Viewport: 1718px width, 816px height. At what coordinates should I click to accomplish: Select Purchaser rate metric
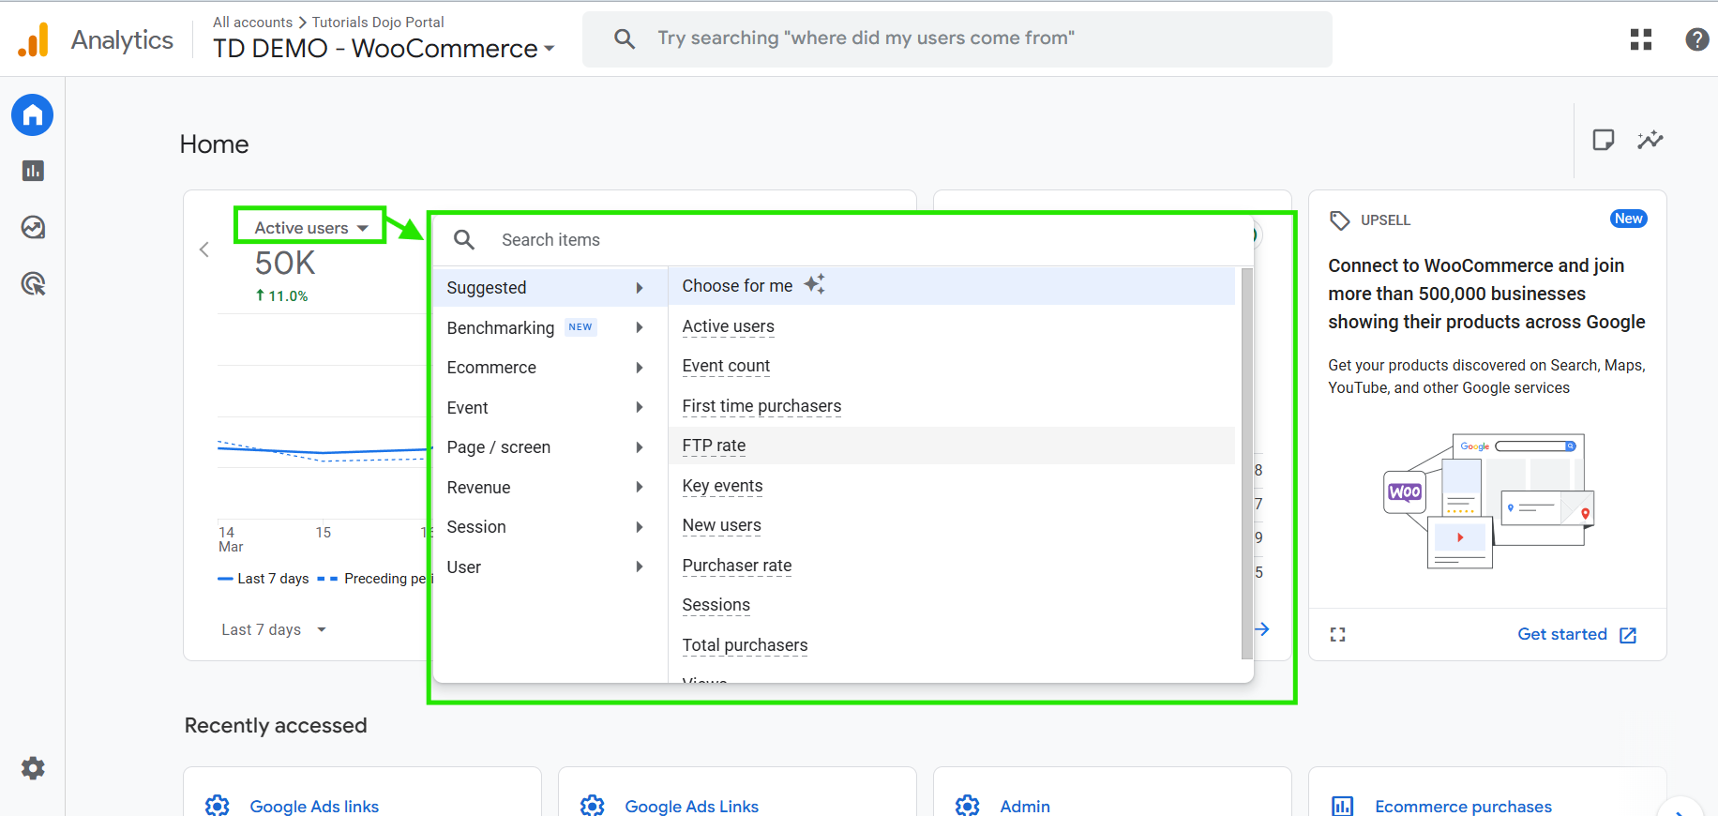pos(737,566)
